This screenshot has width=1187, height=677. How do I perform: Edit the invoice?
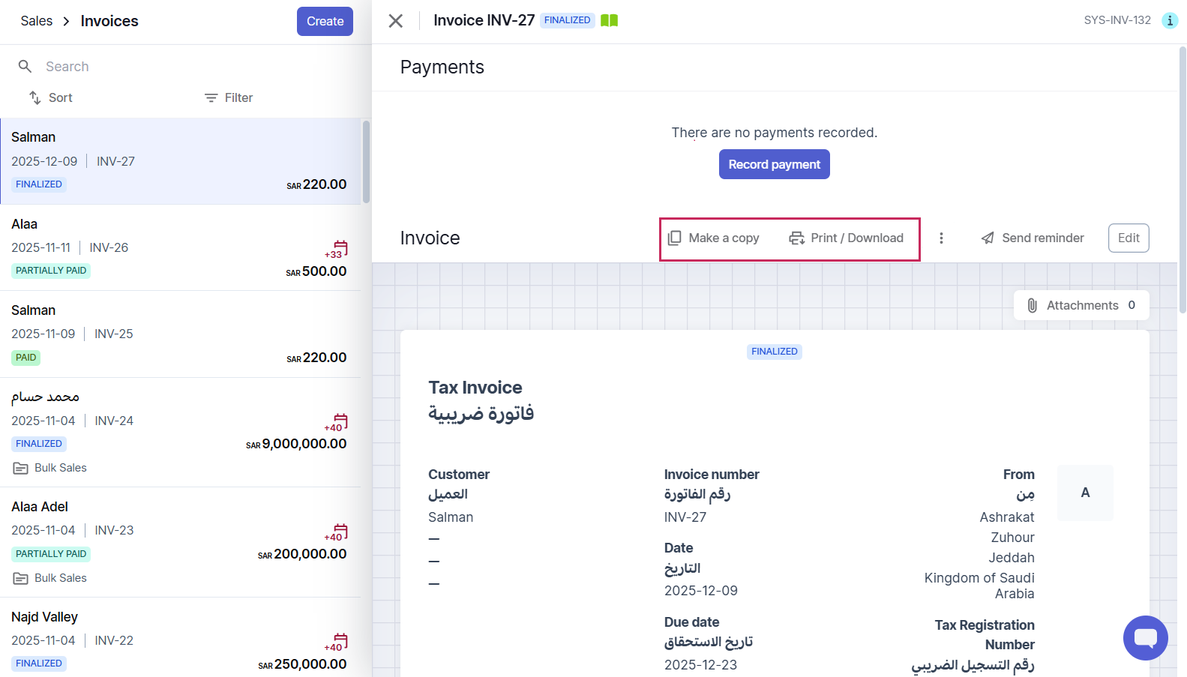(1128, 238)
